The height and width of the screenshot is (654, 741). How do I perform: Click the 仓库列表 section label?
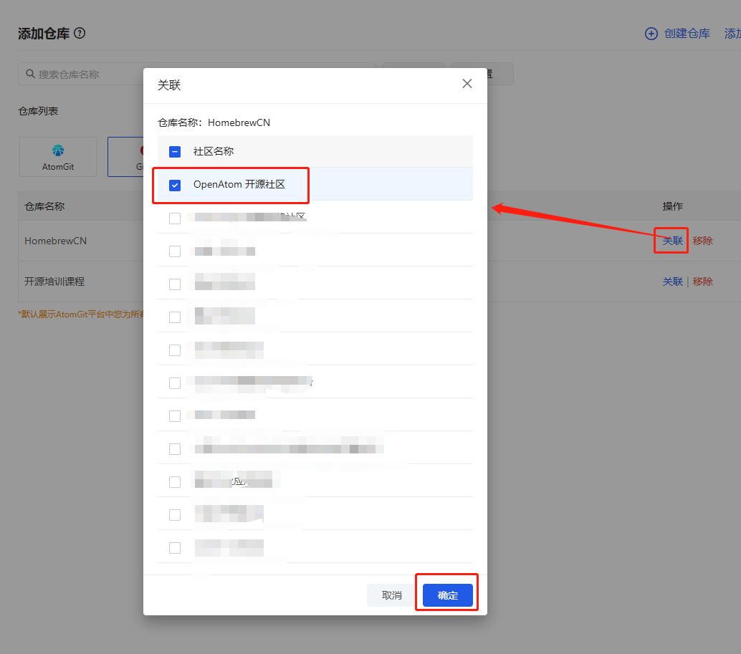pyautogui.click(x=38, y=112)
